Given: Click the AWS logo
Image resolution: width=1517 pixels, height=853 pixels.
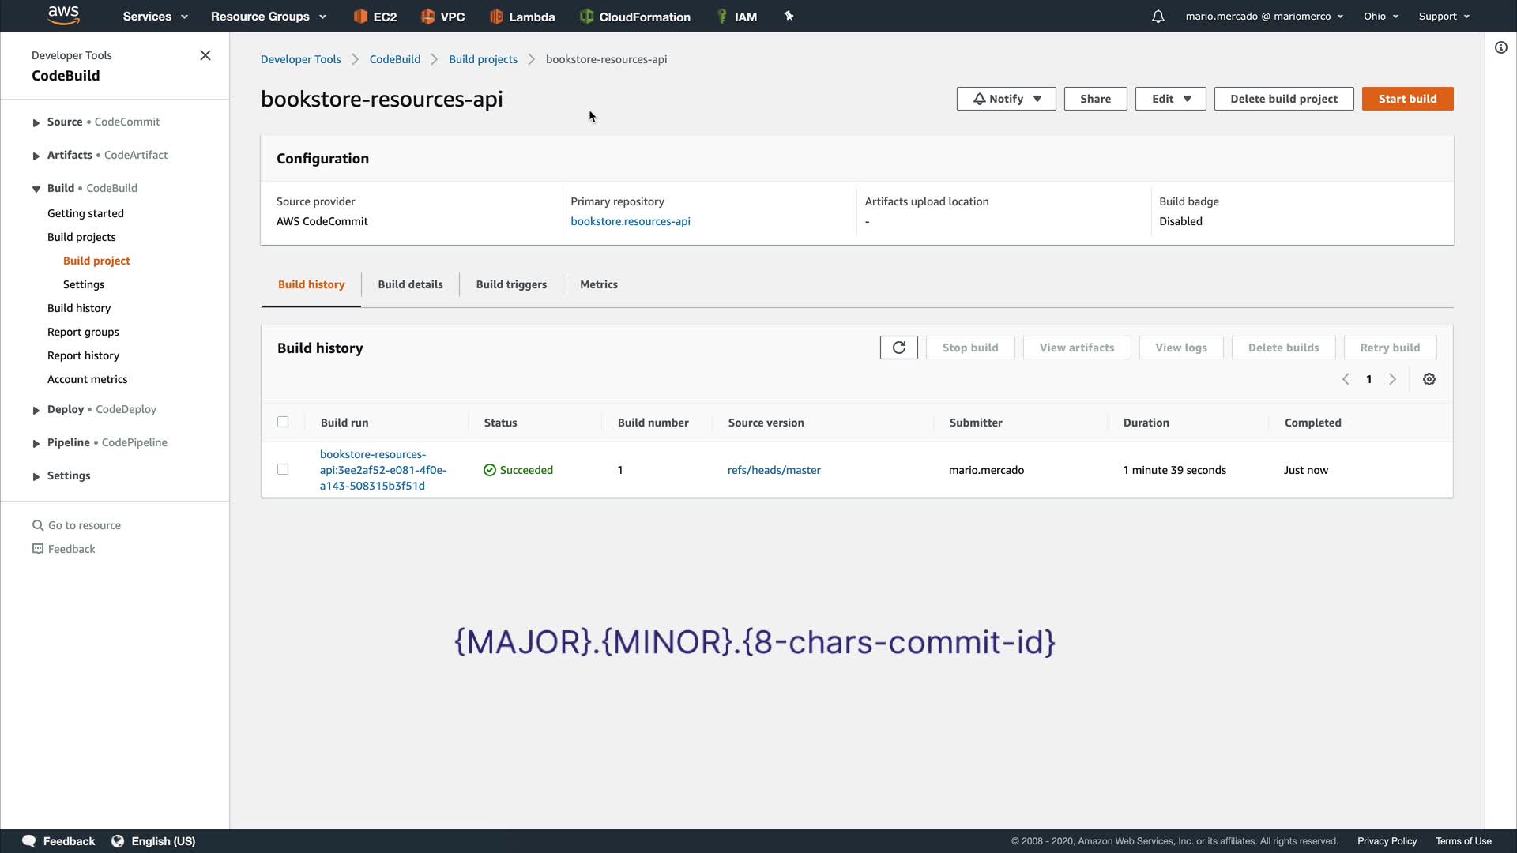Looking at the screenshot, I should [63, 15].
